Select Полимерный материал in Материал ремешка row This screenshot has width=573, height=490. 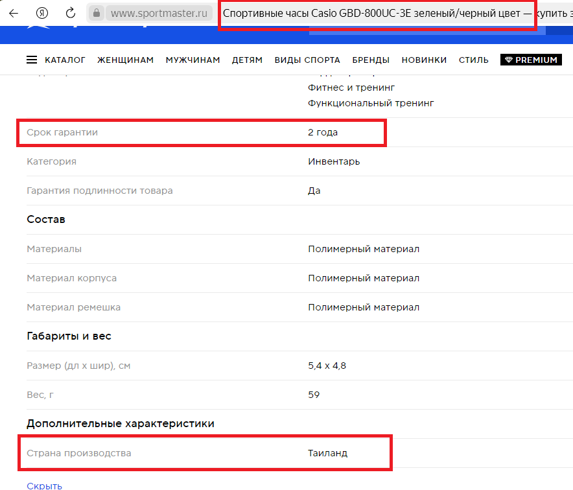[364, 308]
